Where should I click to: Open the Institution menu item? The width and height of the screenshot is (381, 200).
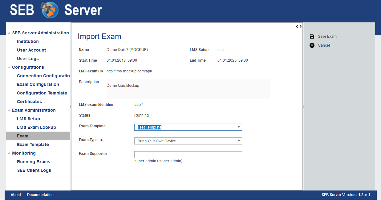[28, 41]
